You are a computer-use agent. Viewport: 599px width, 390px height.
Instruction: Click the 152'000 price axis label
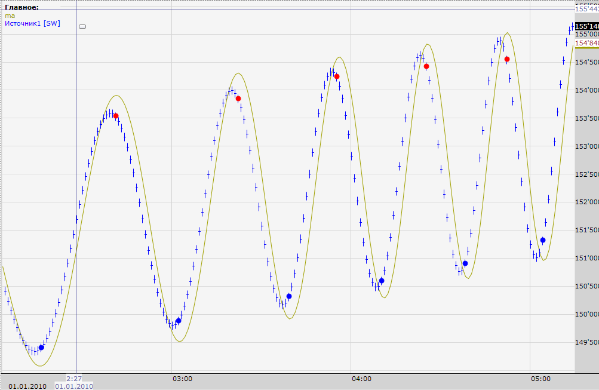point(586,202)
